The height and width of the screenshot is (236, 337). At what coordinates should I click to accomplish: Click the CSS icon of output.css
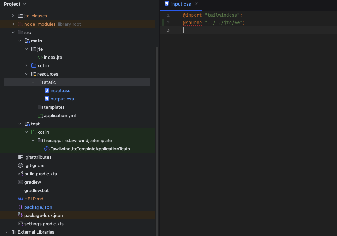click(x=47, y=99)
